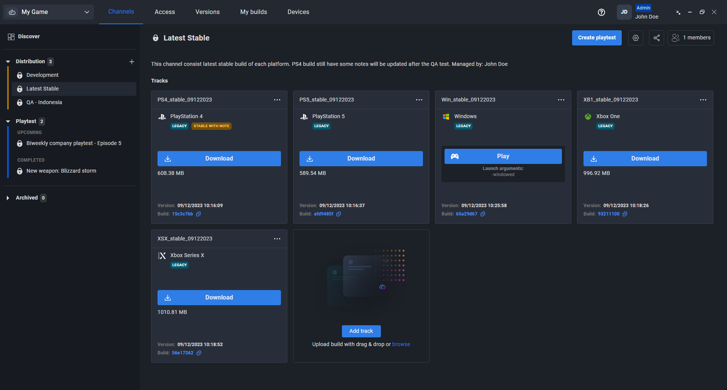The height and width of the screenshot is (390, 727).
Task: Download the PlayStation 5 build
Action: 361,159
